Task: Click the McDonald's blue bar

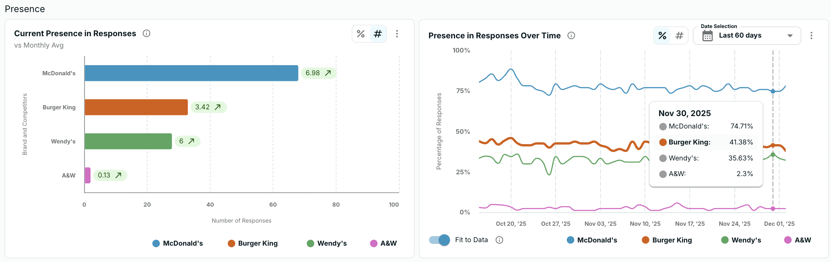Action: (x=191, y=73)
